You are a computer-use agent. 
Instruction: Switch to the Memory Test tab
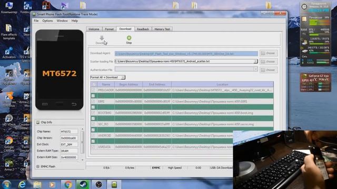pyautogui.click(x=162, y=29)
